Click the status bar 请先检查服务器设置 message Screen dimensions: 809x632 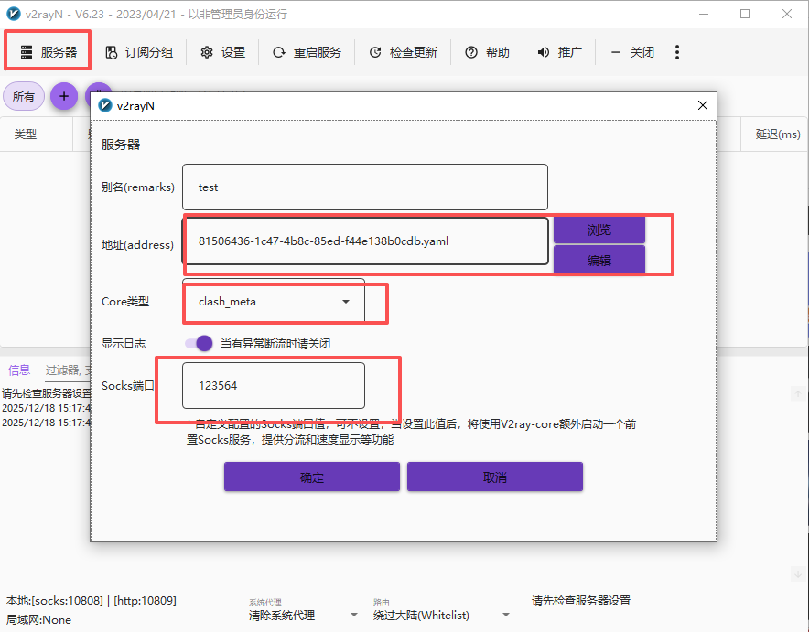click(x=581, y=601)
